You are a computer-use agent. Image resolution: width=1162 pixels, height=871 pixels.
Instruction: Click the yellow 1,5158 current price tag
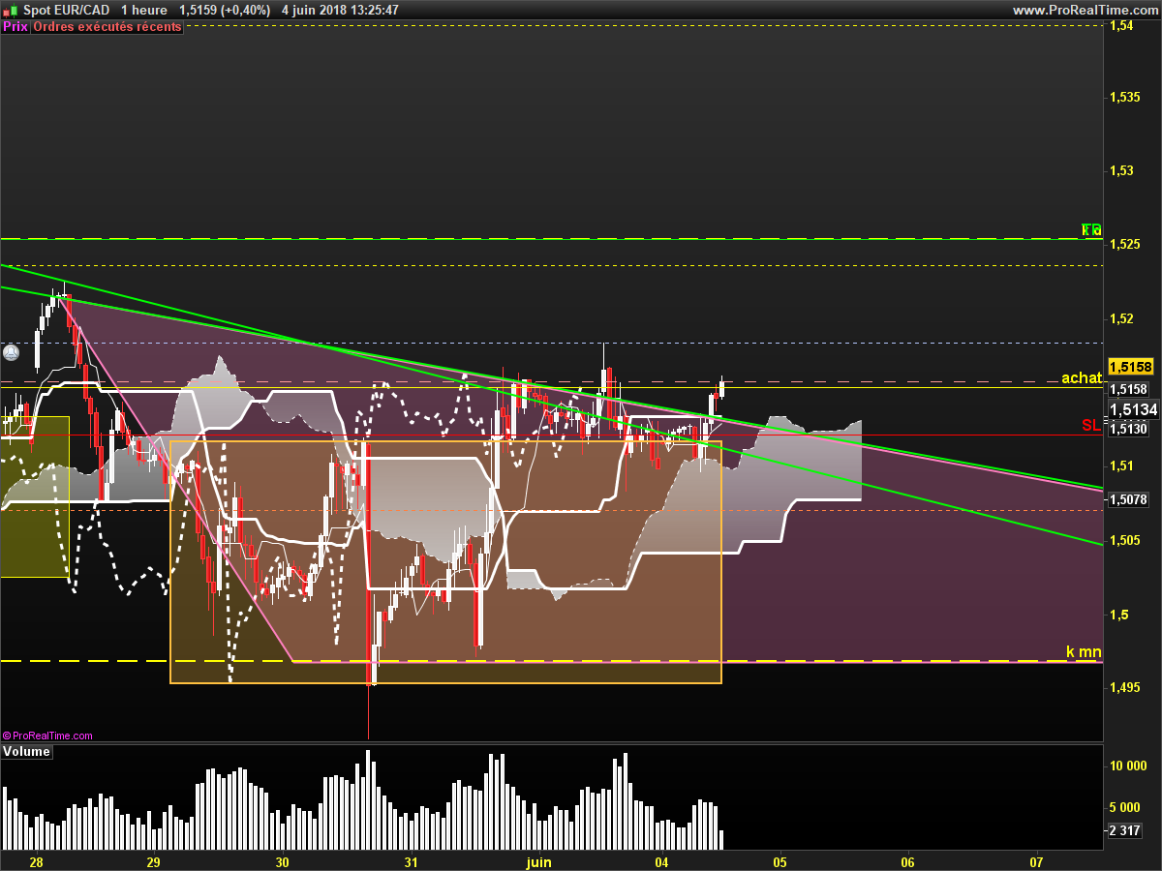click(x=1130, y=367)
